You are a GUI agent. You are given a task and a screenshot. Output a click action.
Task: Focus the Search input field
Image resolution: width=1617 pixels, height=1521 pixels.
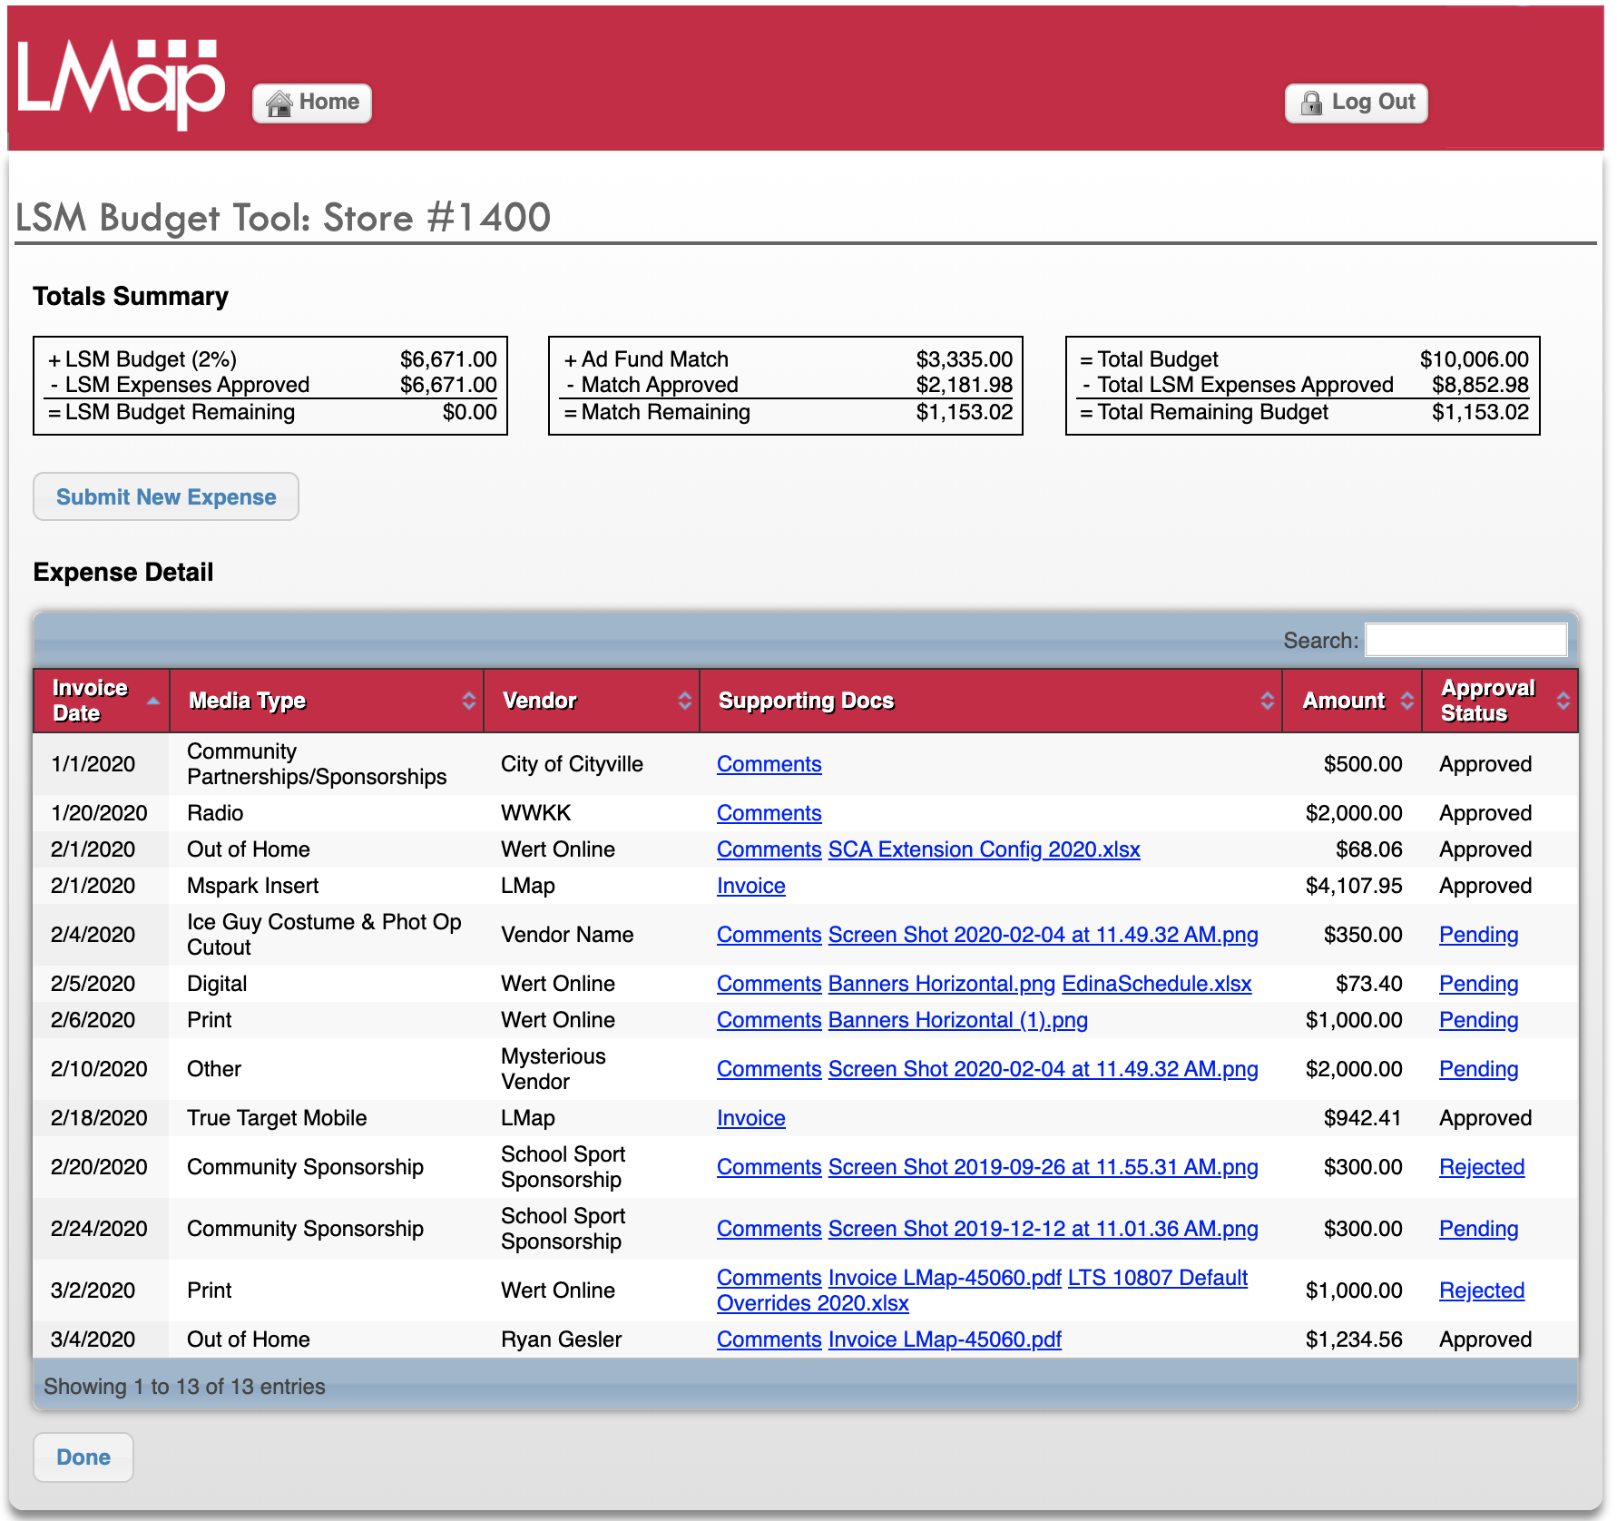[1465, 640]
